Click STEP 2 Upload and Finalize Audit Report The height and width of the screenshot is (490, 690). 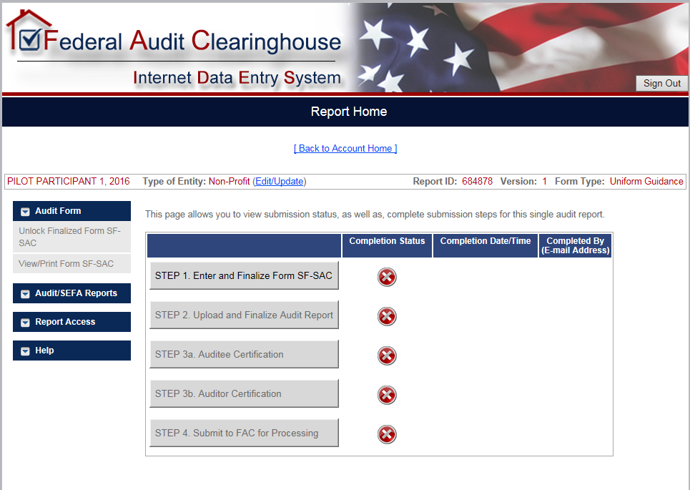[x=244, y=315]
